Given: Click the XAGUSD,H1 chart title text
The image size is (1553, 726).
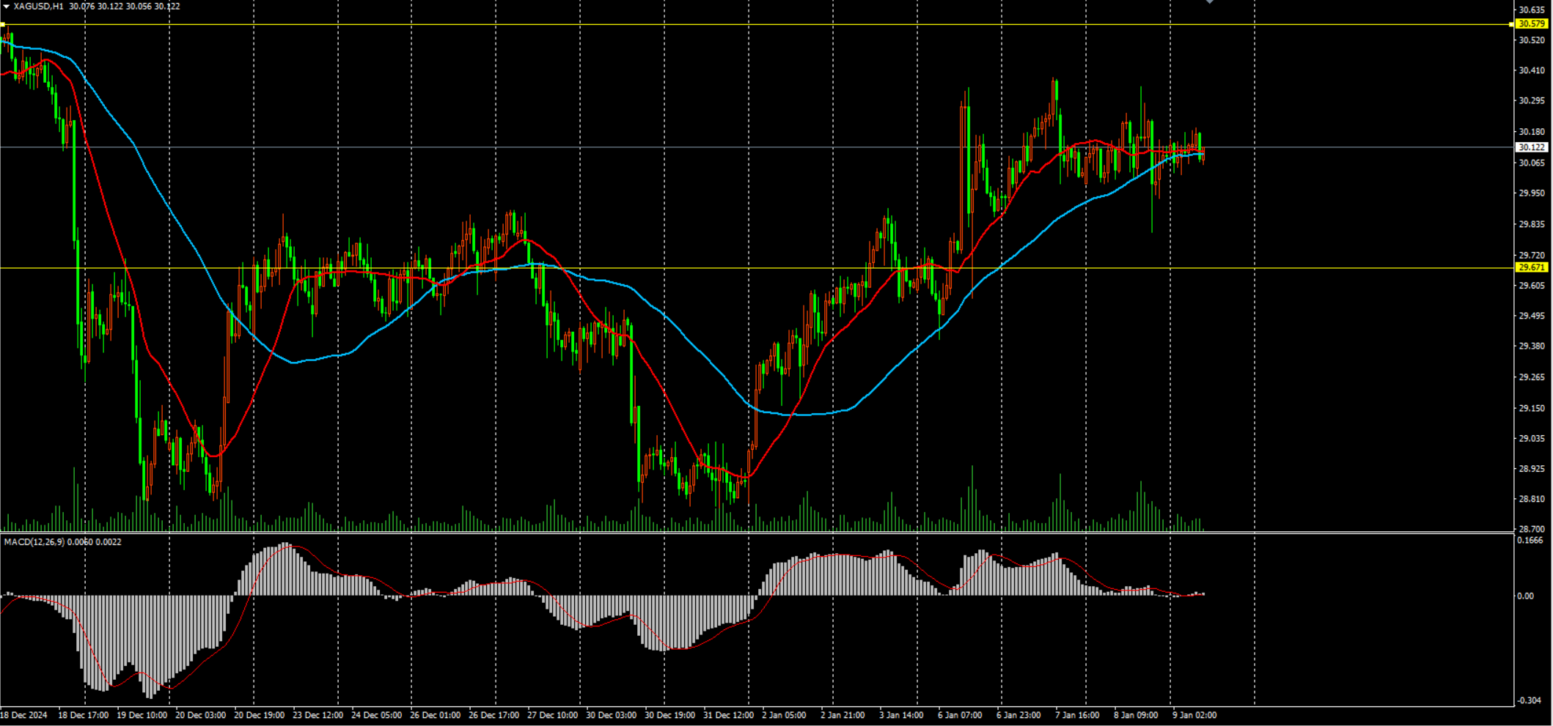Looking at the screenshot, I should point(38,7).
